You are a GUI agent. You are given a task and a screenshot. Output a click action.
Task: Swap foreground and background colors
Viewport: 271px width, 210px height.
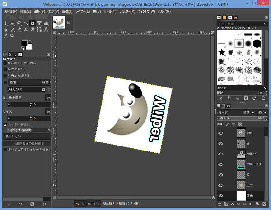pos(31,42)
